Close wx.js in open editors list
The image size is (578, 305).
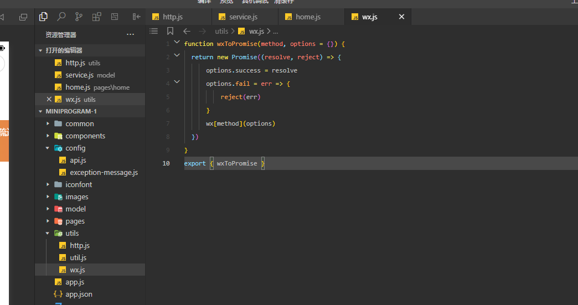tap(49, 100)
